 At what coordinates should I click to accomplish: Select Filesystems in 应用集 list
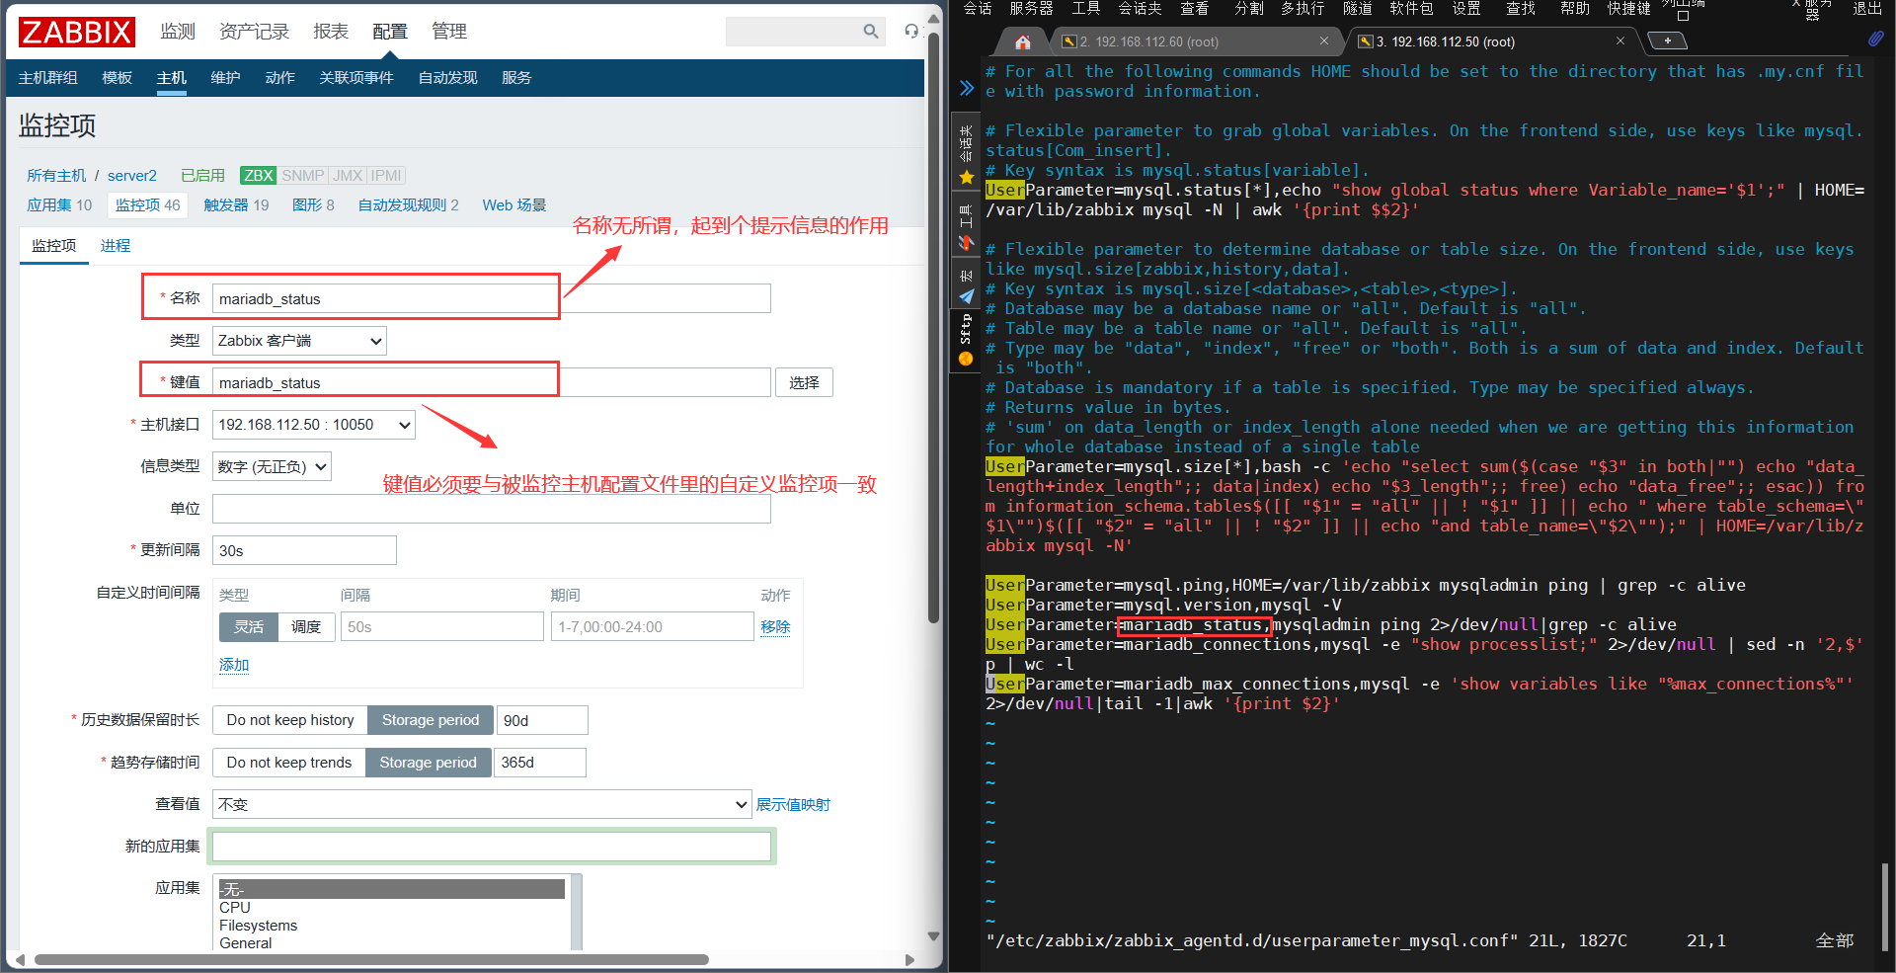click(259, 926)
